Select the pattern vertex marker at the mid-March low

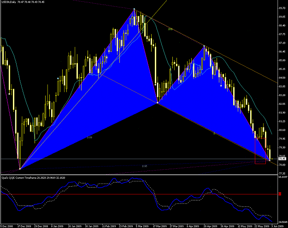pyautogui.click(x=158, y=103)
